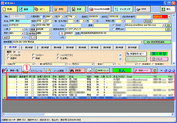Click the マッチング (Matching) arrows button
Screen dimensions: 177x123
123,9
